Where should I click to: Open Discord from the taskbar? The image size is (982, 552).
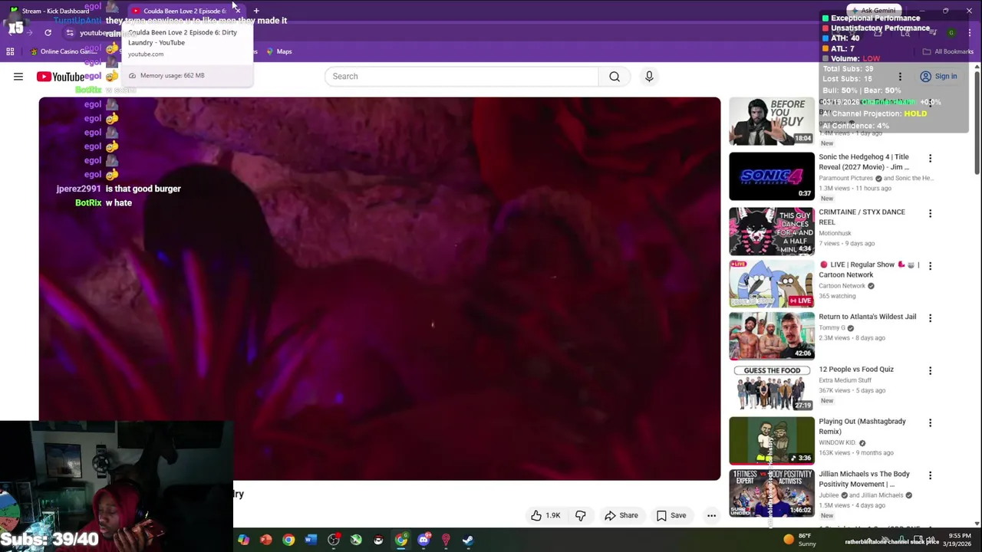click(423, 540)
